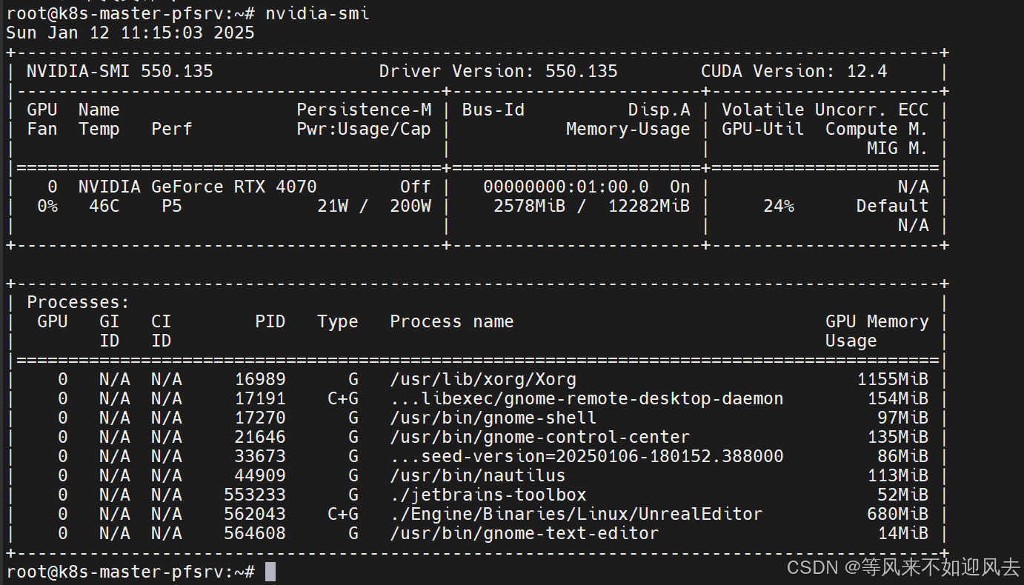Click the gnome-remote-desktop-daemon process entry
This screenshot has width=1024, height=585.
(587, 398)
